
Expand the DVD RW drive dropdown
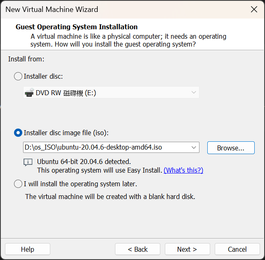[194, 93]
